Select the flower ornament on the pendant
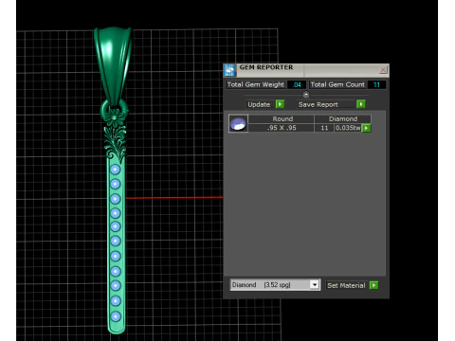The width and height of the screenshot is (455, 341). click(115, 117)
